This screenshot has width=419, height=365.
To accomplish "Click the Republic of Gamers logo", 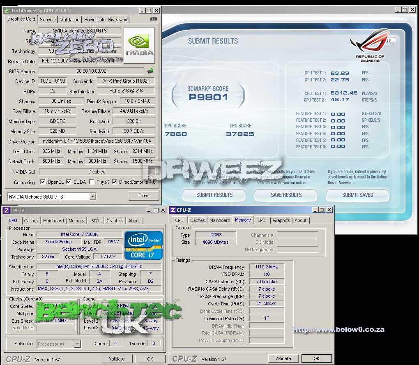I will 370,46.
